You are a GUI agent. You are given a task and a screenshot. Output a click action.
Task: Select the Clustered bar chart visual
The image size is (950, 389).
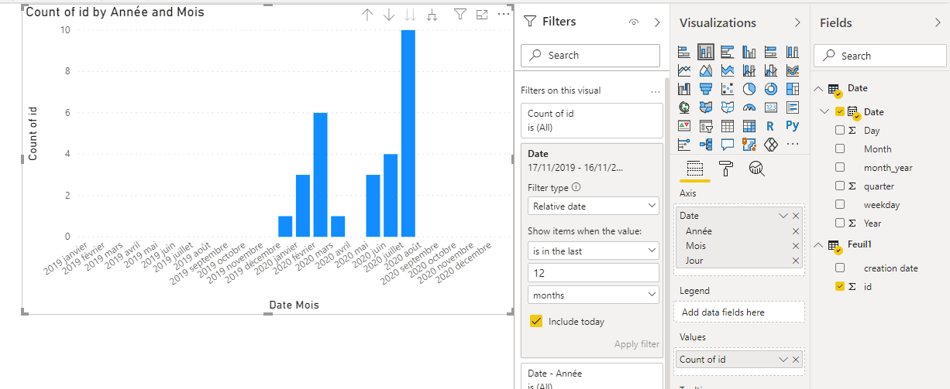click(728, 52)
